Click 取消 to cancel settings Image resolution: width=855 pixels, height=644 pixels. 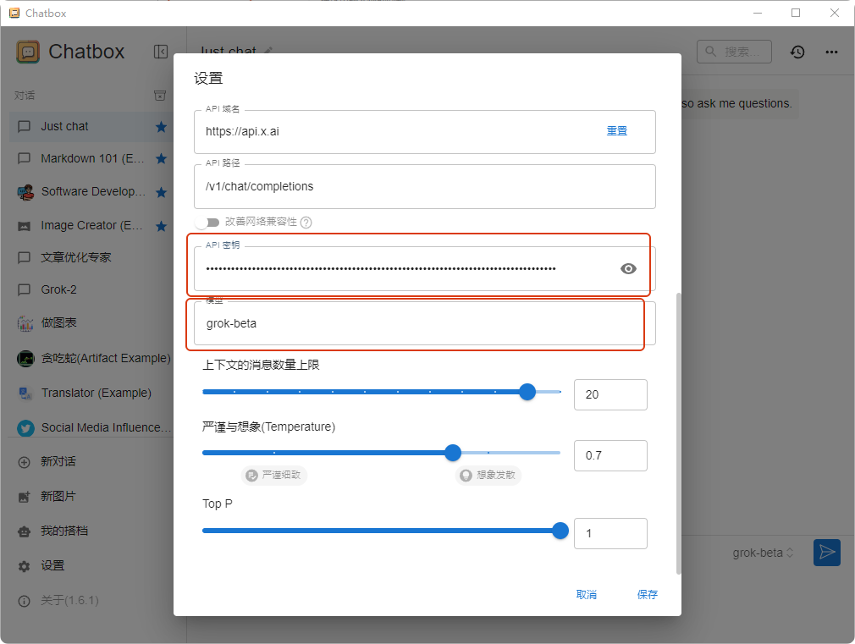click(586, 594)
